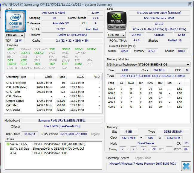Select the Stepping K0 field
The image size is (194, 173).
[x=54, y=18]
